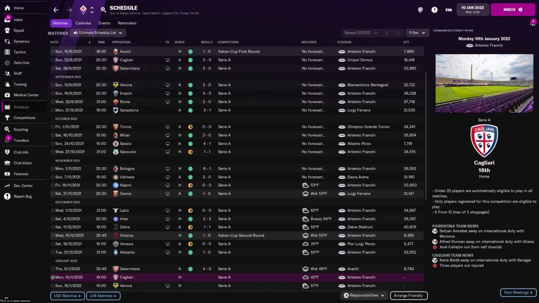The width and height of the screenshot is (539, 303).
Task: Click the INBOX continue button
Action: [512, 10]
